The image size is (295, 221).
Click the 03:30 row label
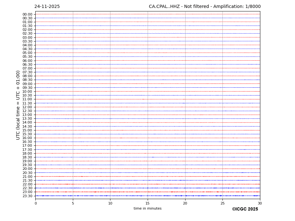(x=27, y=41)
